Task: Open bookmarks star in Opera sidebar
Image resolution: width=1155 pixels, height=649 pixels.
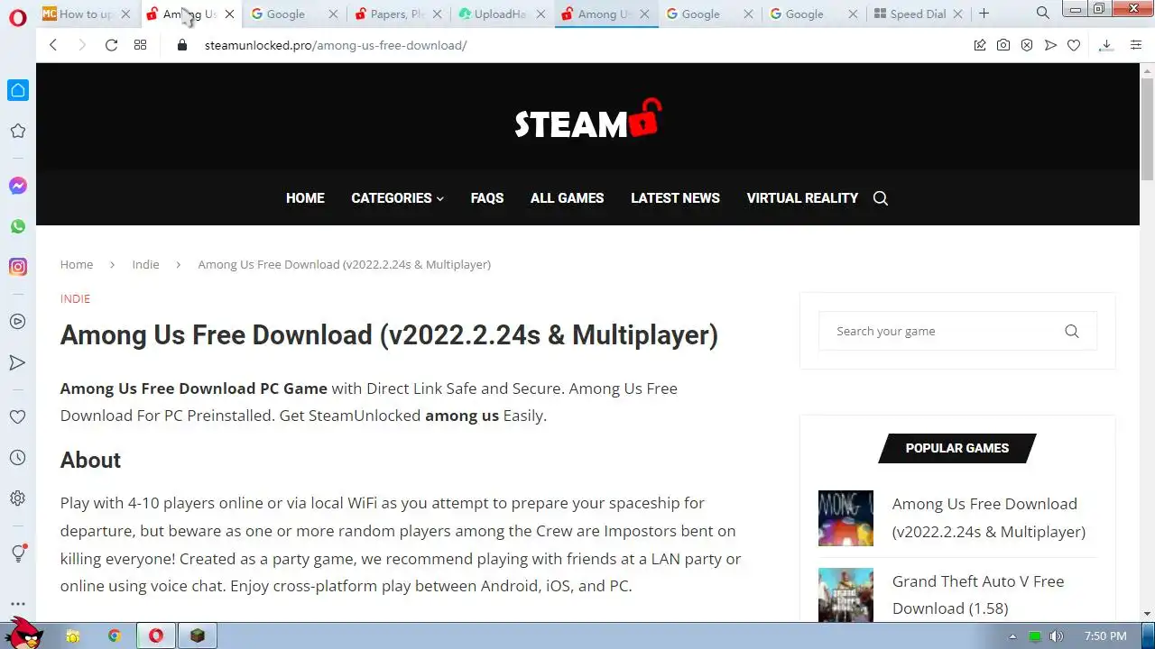Action: pyautogui.click(x=18, y=131)
